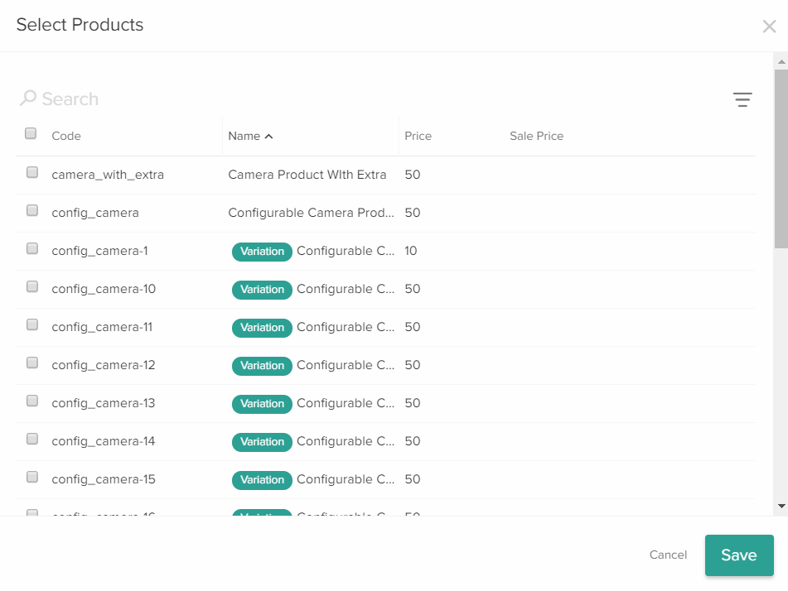Click the Code column header
Image resolution: width=788 pixels, height=591 pixels.
[65, 136]
